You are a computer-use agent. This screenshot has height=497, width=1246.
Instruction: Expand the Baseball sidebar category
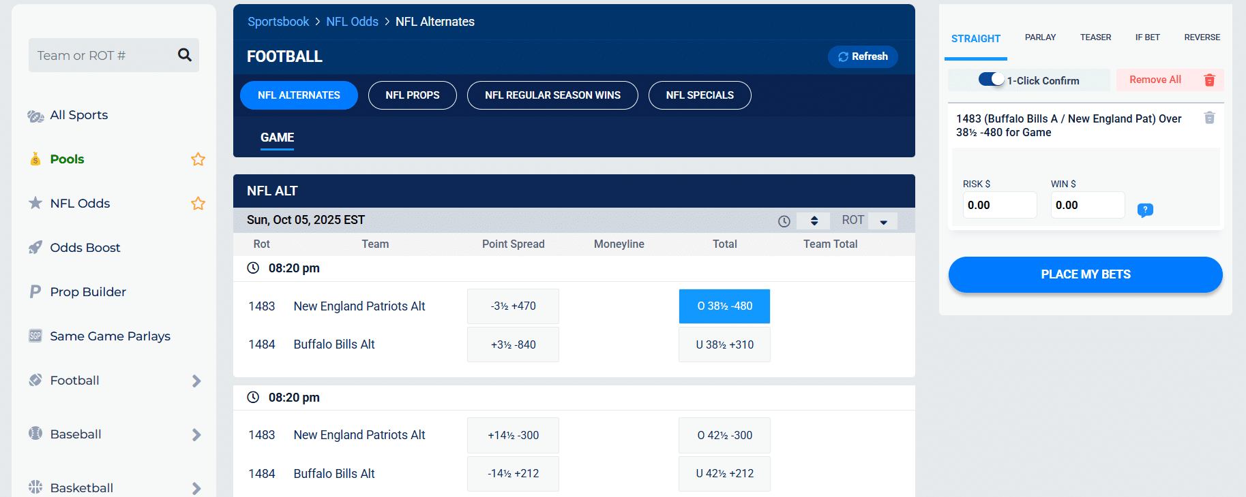click(196, 434)
